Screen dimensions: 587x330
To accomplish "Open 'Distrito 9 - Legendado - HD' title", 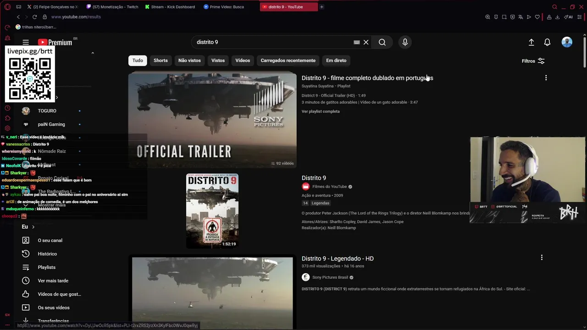I will (338, 258).
